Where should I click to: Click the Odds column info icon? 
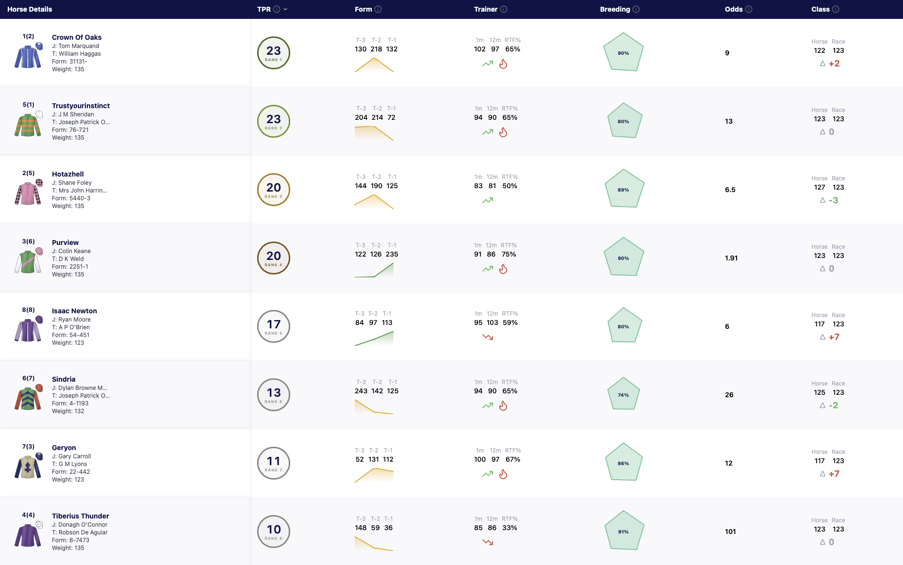pyautogui.click(x=749, y=9)
